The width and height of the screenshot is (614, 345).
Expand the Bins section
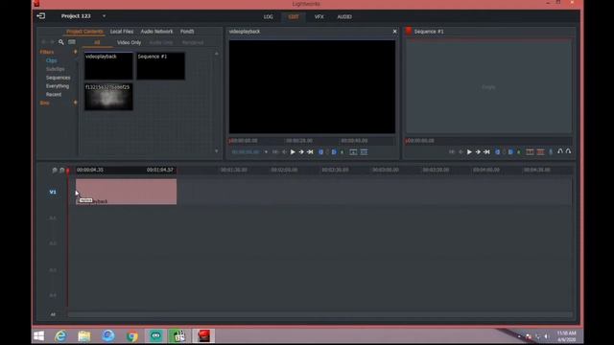(45, 103)
